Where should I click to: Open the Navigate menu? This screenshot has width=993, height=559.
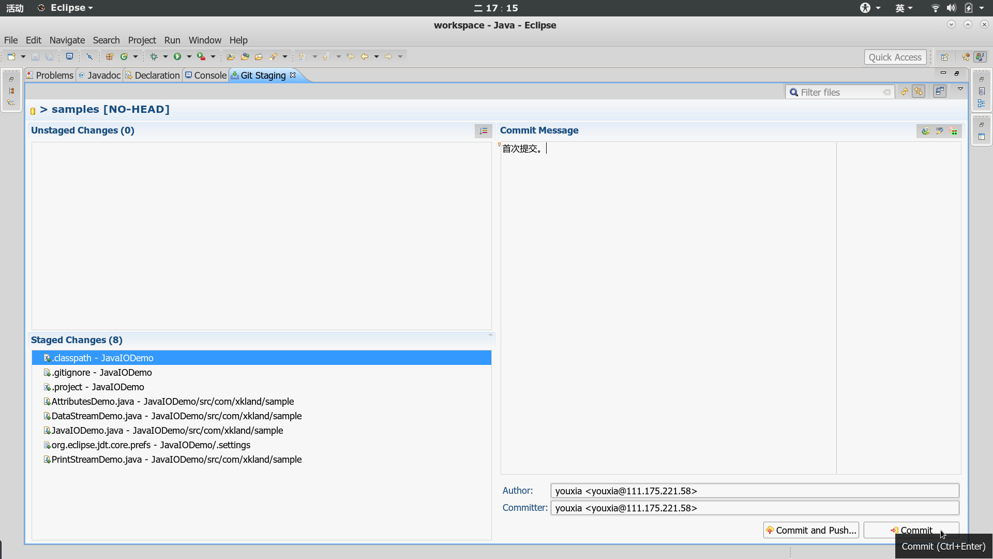point(67,40)
